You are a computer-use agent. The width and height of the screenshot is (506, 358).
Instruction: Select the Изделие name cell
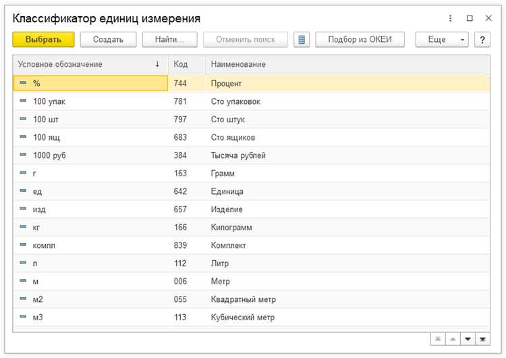[348, 209]
